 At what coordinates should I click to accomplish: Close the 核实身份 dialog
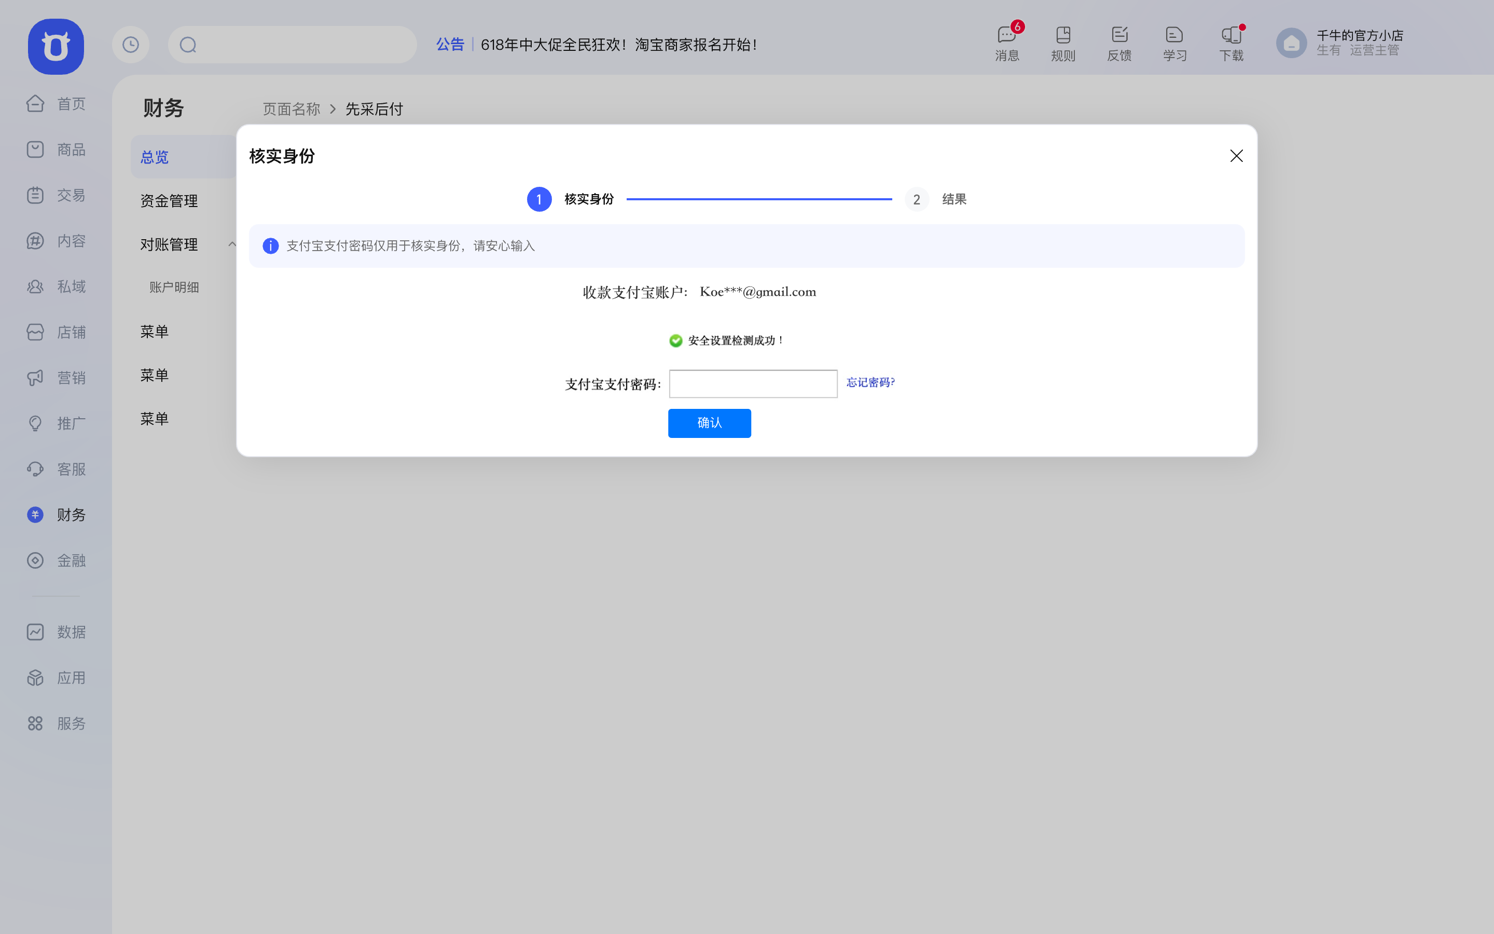pyautogui.click(x=1236, y=156)
